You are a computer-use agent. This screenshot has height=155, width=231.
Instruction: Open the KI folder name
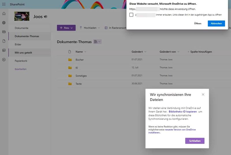pos(77,68)
